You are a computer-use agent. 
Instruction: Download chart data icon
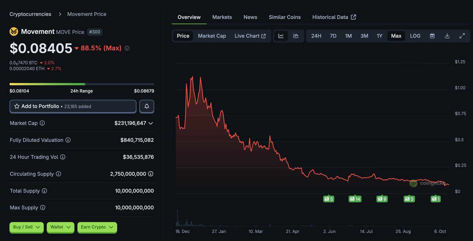[447, 36]
